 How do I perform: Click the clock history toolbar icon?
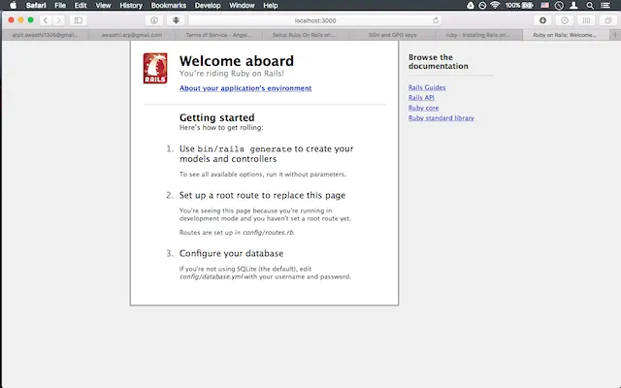[565, 20]
